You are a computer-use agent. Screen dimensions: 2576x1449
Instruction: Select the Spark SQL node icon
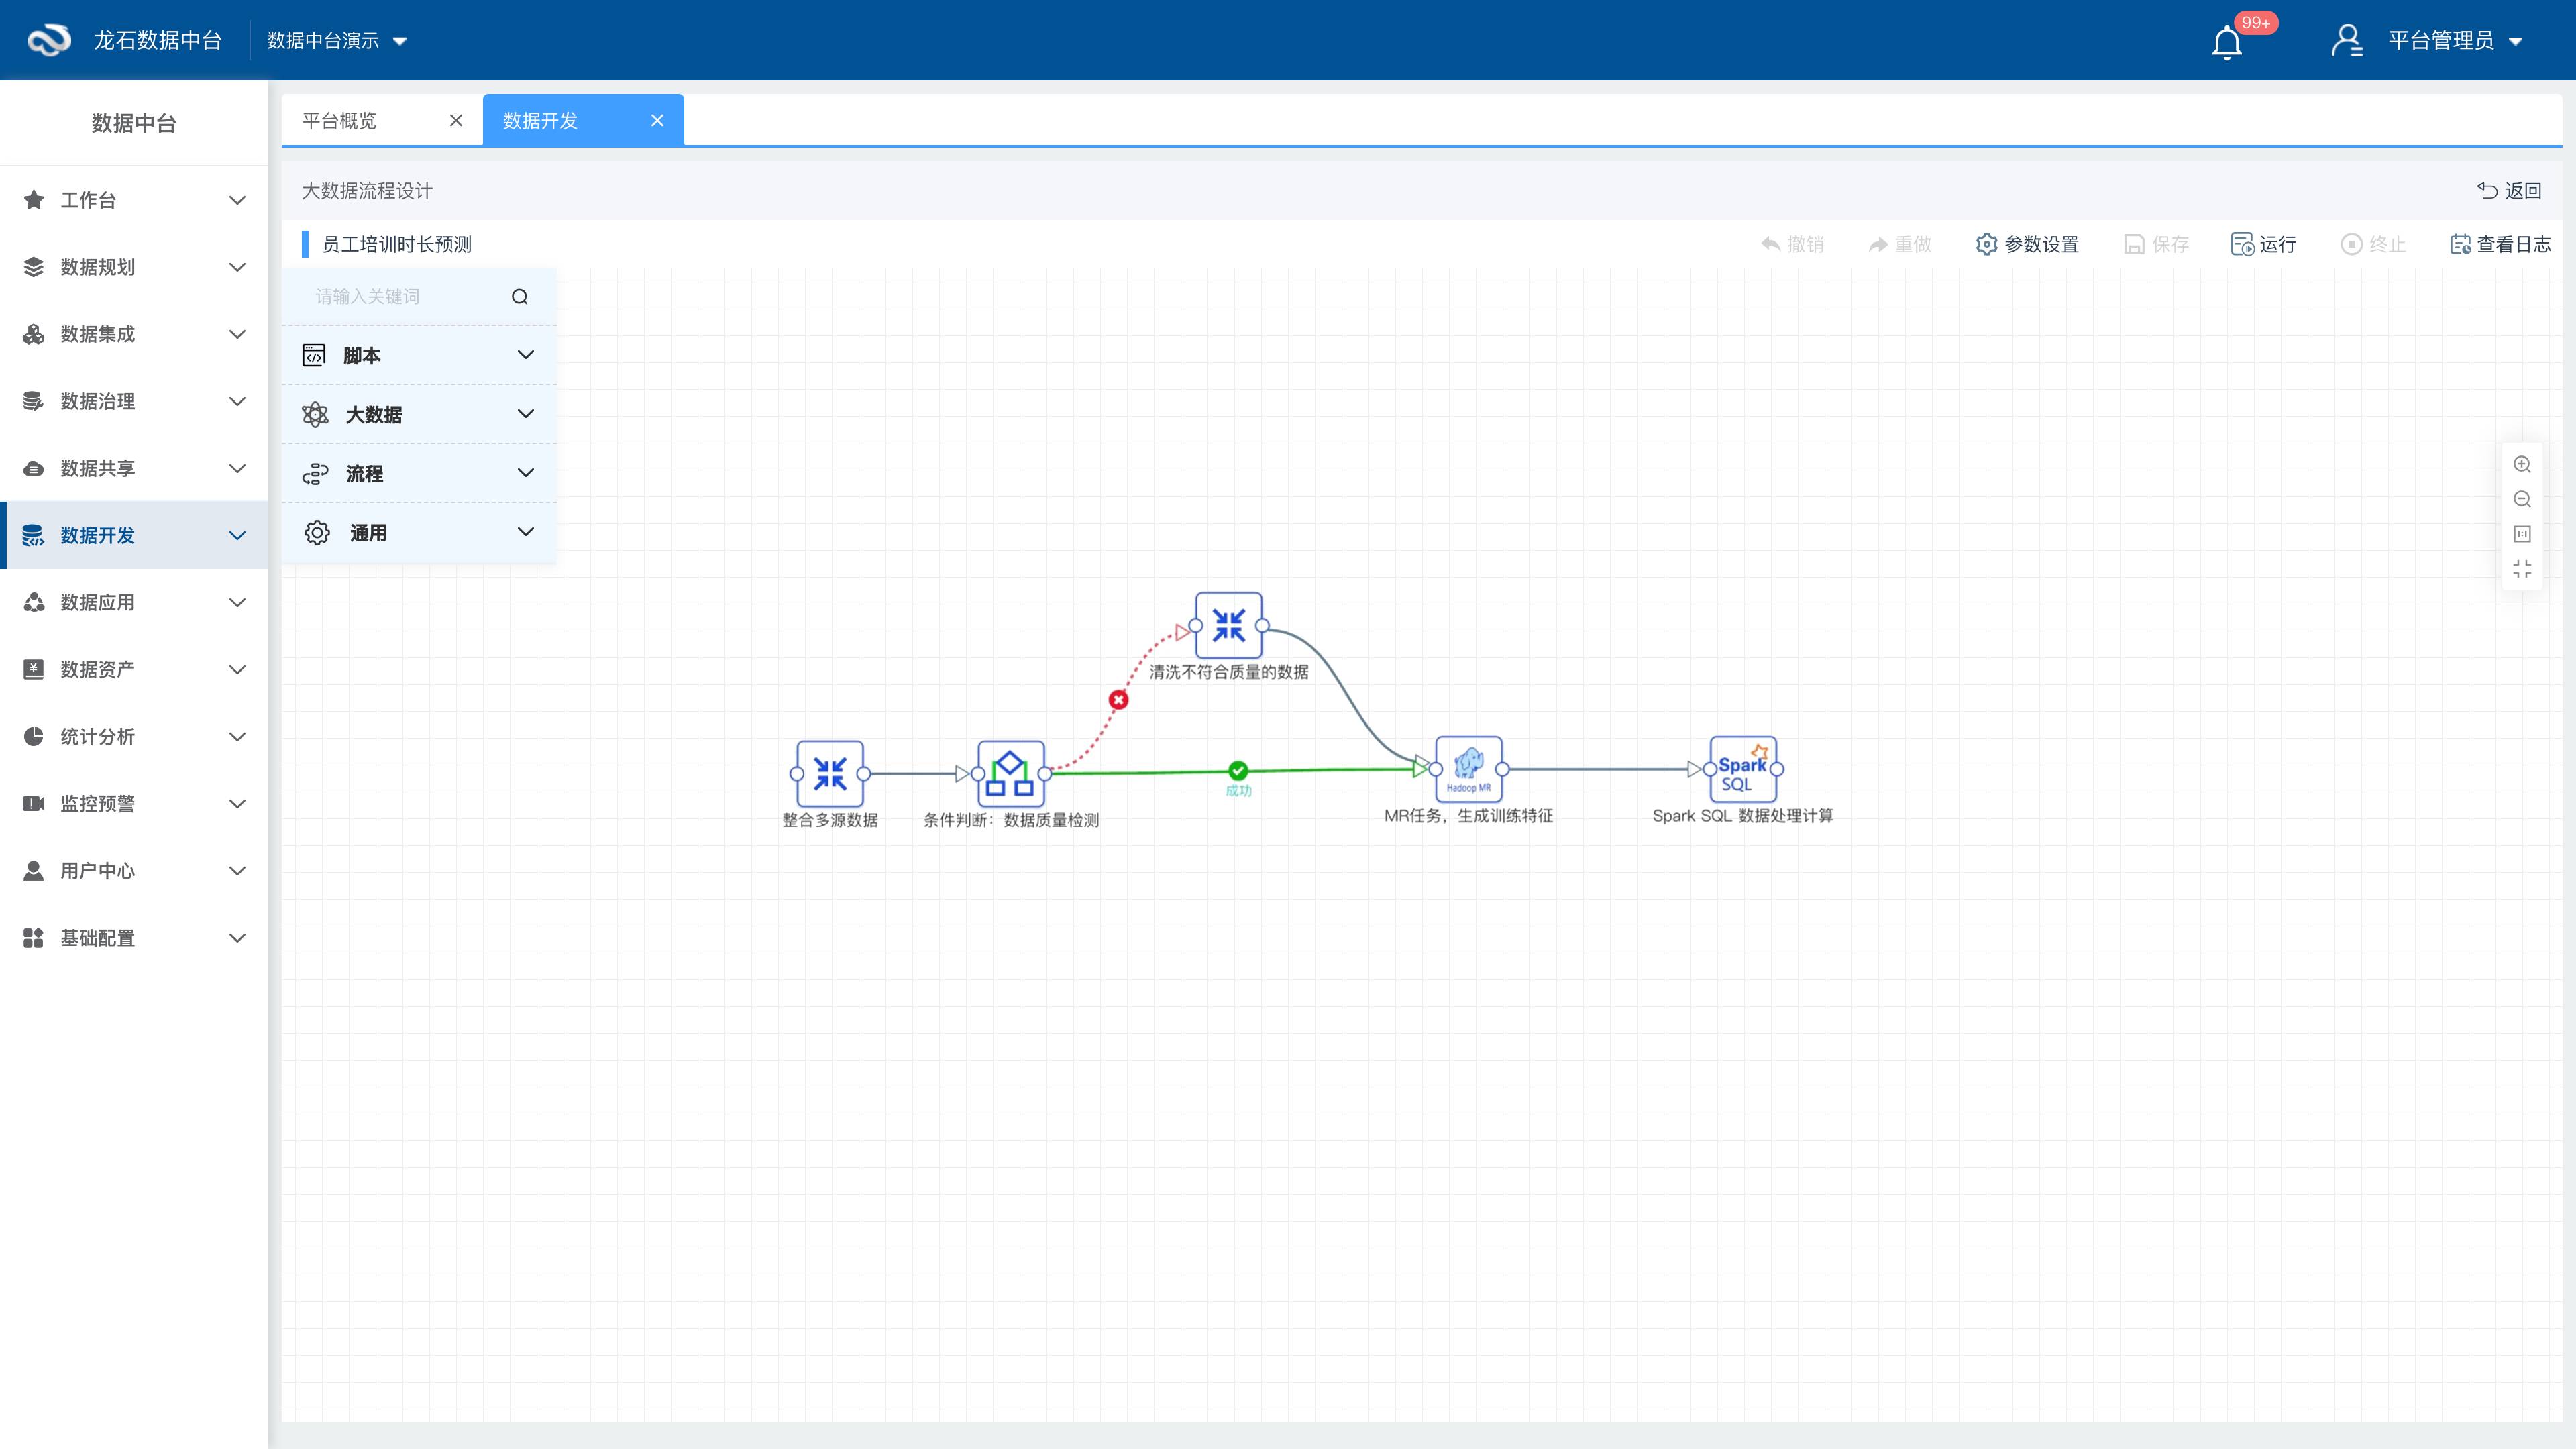tap(1742, 768)
